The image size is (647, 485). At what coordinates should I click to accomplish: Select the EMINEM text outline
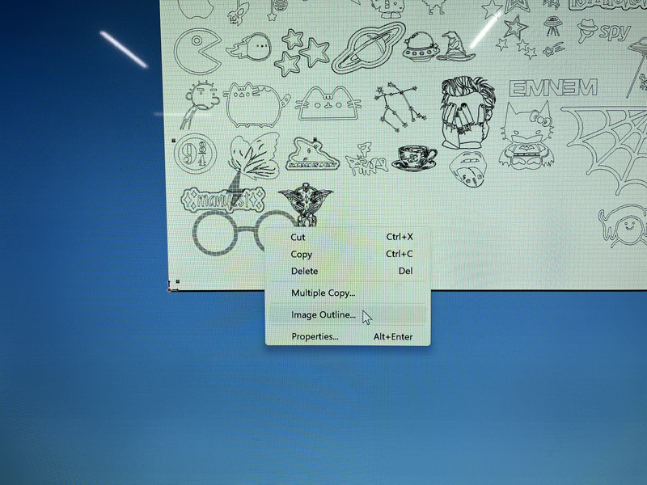coord(553,88)
